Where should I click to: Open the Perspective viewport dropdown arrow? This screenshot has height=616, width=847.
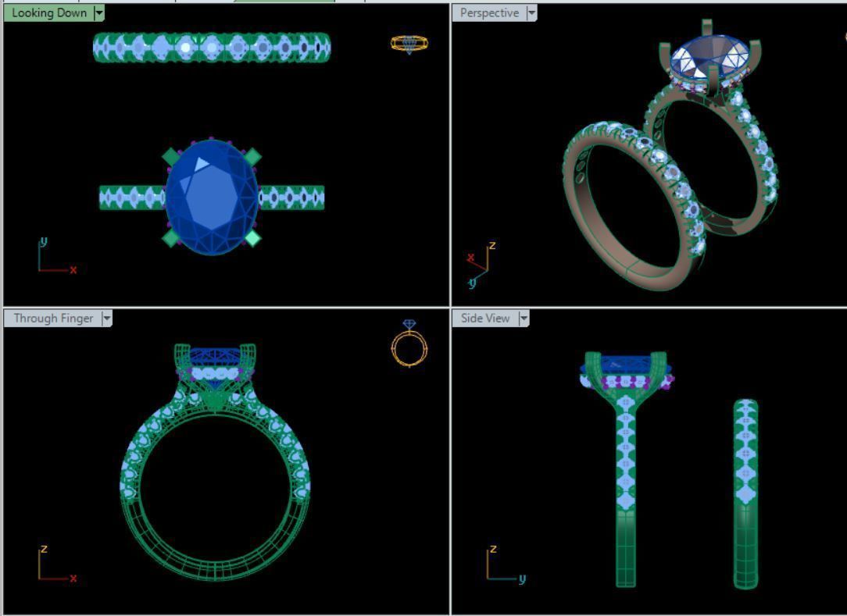click(x=531, y=13)
